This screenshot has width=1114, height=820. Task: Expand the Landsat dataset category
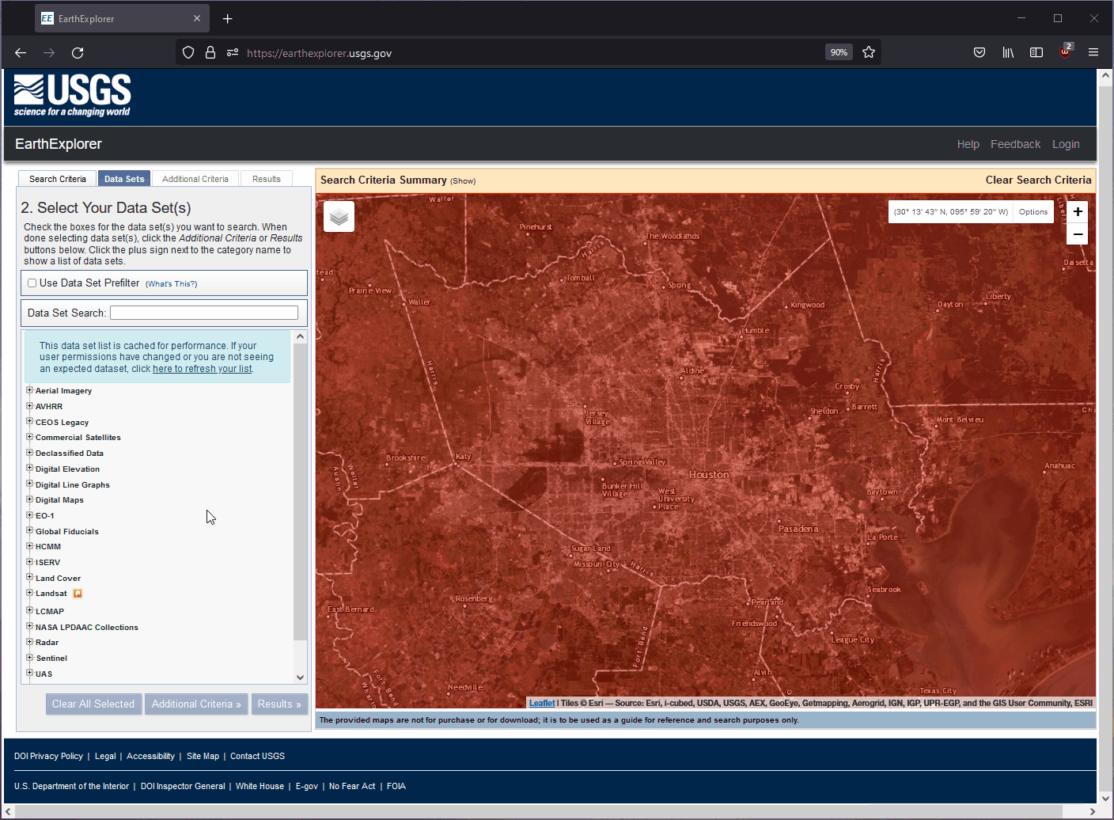pos(29,593)
